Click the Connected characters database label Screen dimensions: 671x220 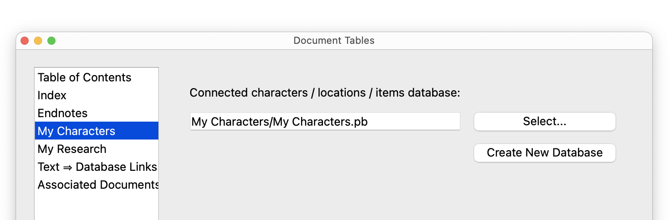point(325,93)
